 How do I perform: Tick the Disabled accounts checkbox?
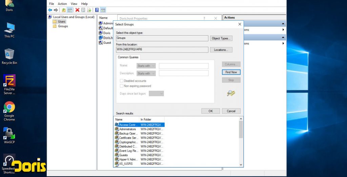121,81
